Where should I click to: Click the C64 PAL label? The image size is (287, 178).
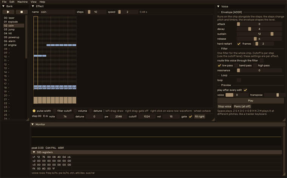pyautogui.click(x=51, y=148)
